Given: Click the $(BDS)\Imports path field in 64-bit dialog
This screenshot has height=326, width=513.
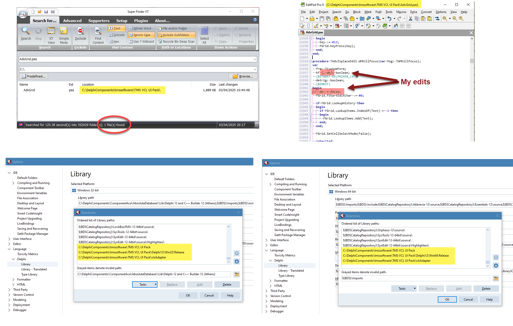Looking at the screenshot, I should pos(416,278).
